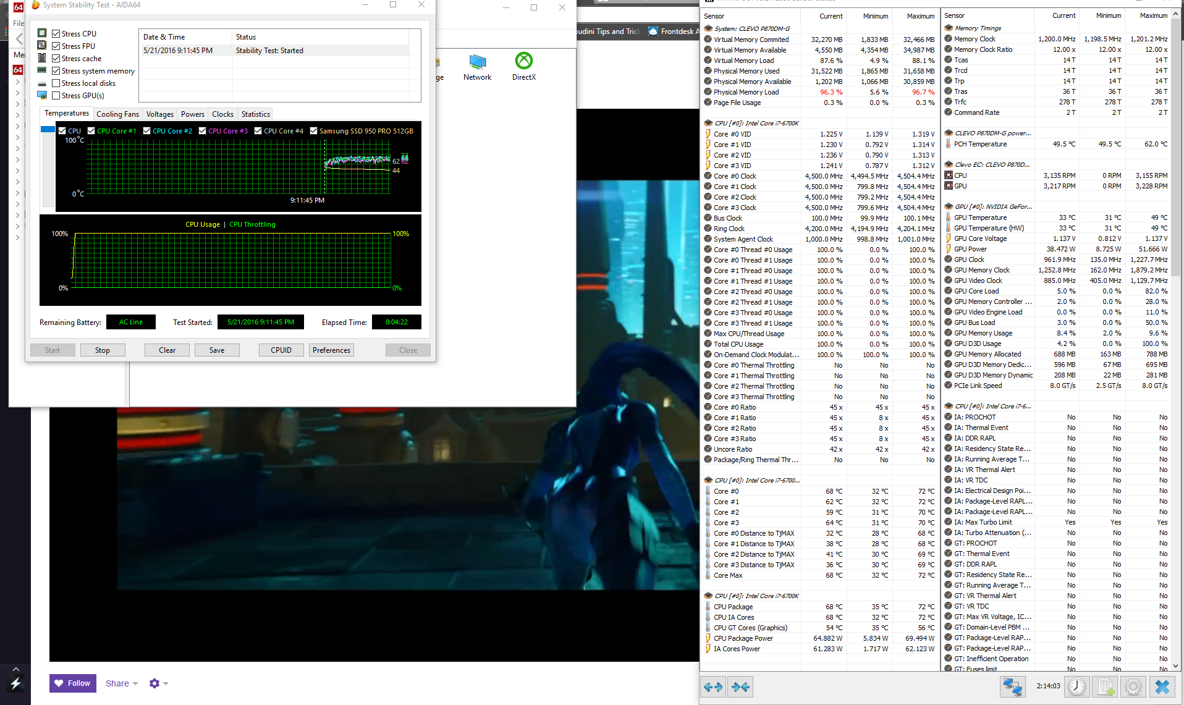Click the up chevron above lightning icon
This screenshot has width=1184, height=705.
coord(16,669)
